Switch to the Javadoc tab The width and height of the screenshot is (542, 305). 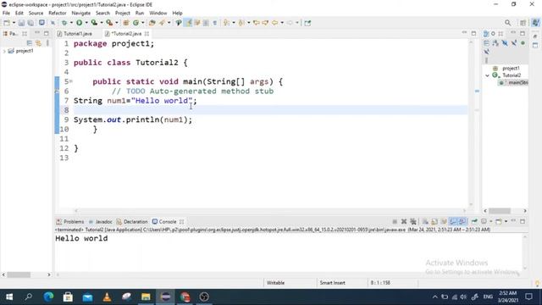click(101, 222)
